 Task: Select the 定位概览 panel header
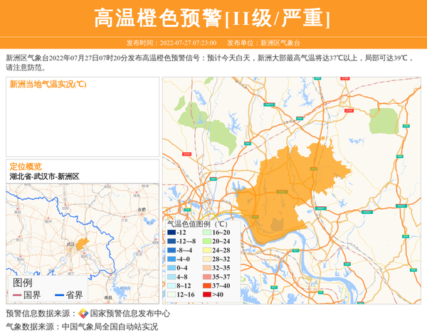[x=26, y=166]
